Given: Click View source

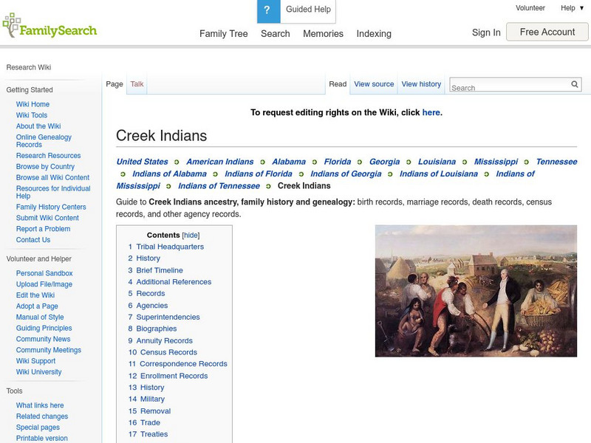Looking at the screenshot, I should pyautogui.click(x=374, y=83).
